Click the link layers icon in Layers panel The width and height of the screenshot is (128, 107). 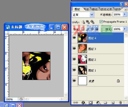coord(75,103)
